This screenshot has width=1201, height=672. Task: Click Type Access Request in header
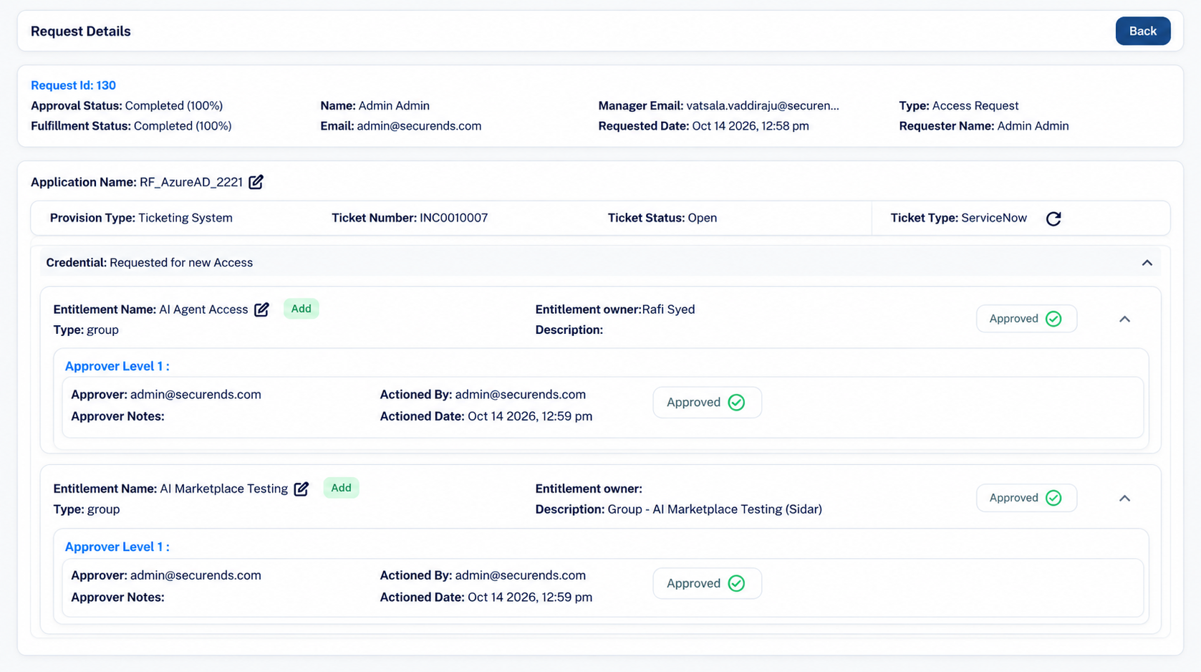pyautogui.click(x=958, y=105)
